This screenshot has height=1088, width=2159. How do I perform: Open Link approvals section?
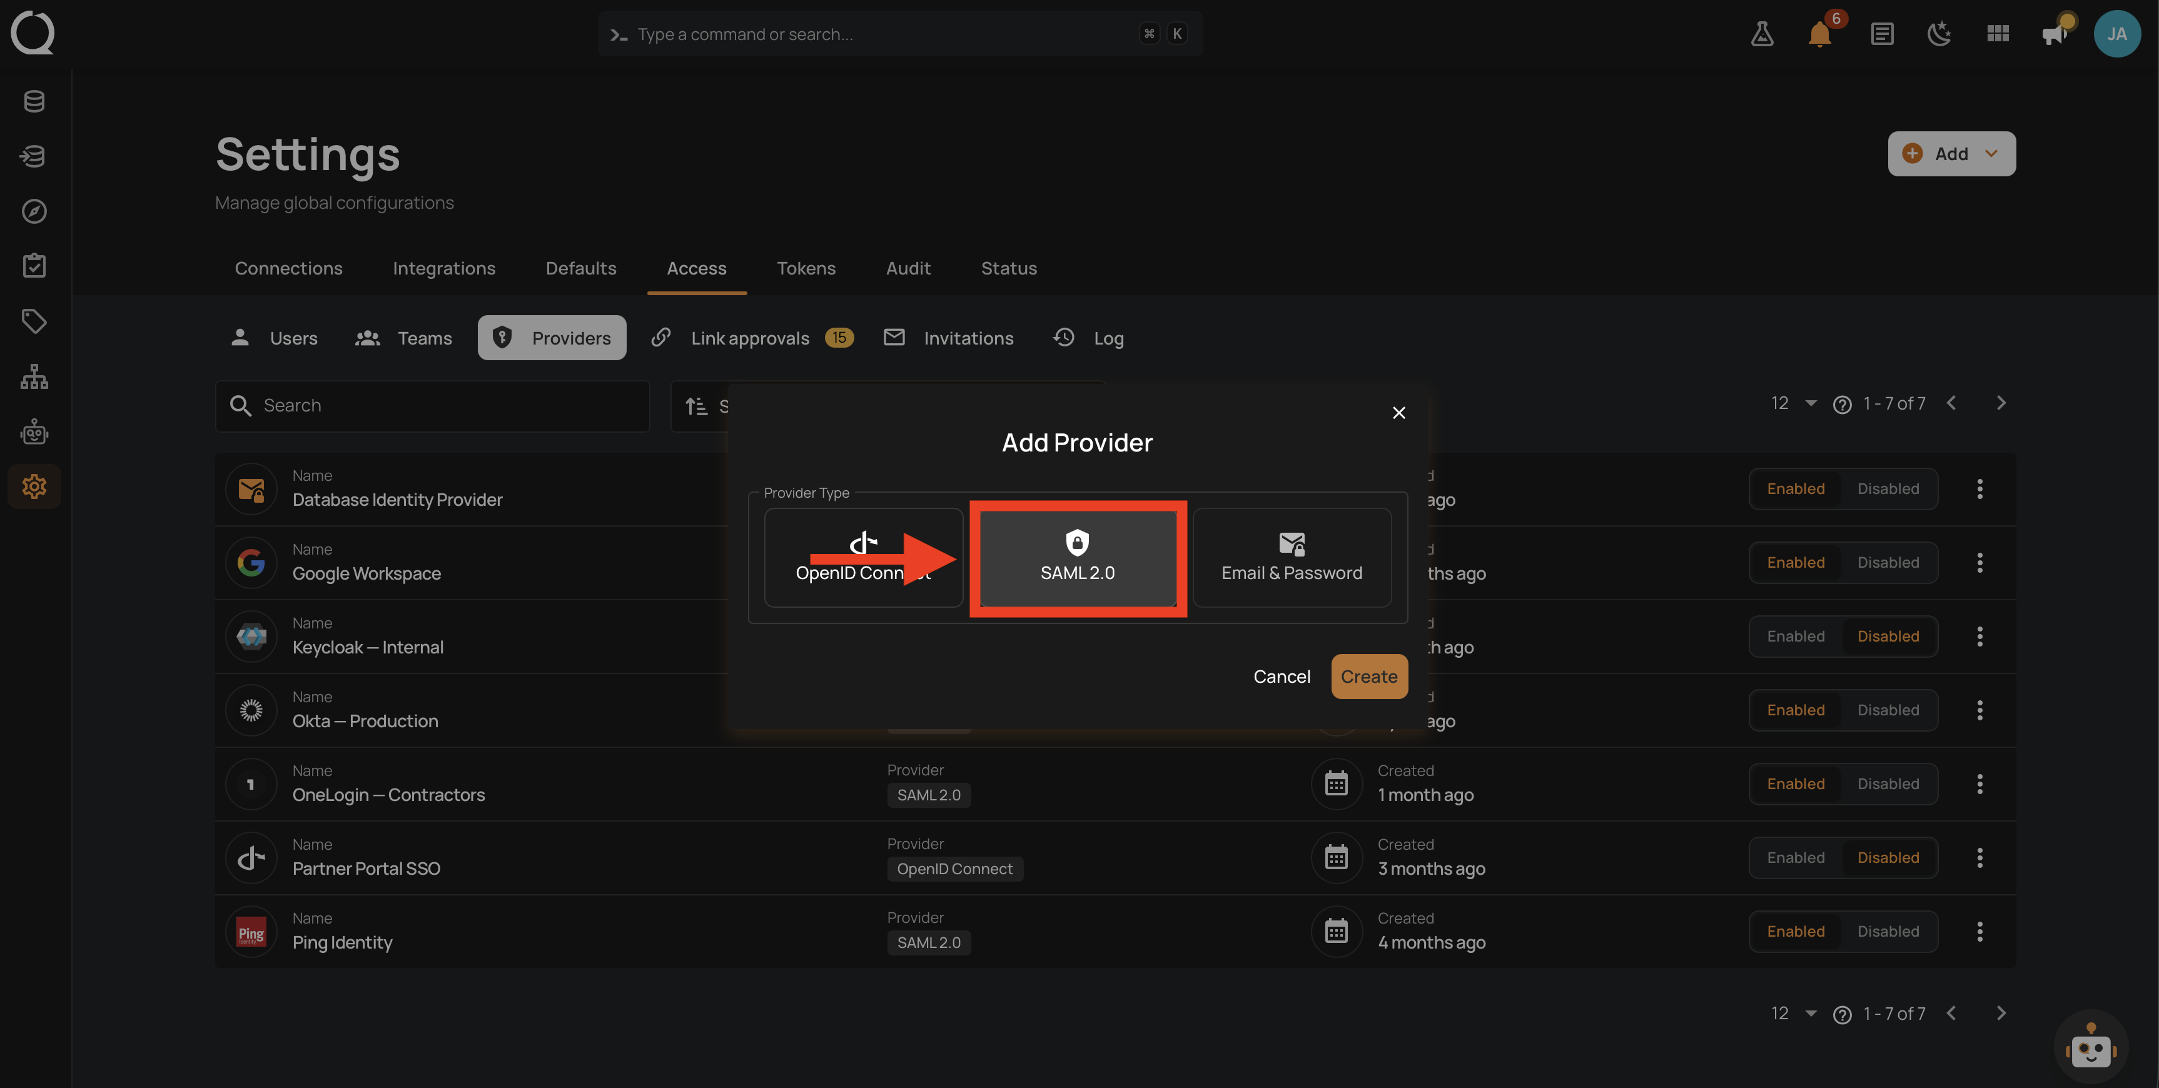(x=752, y=338)
